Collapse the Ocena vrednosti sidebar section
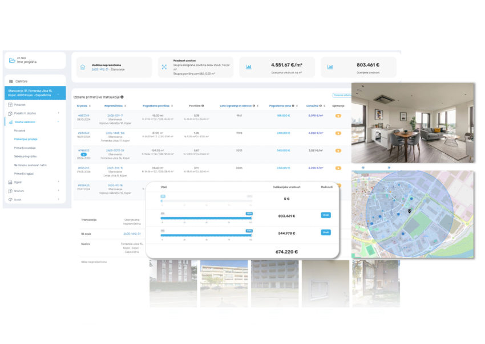 pyautogui.click(x=58, y=122)
